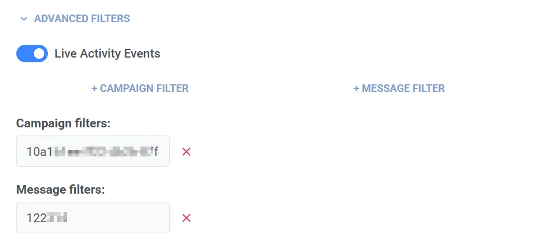Click the '122' text in message field

click(35, 218)
